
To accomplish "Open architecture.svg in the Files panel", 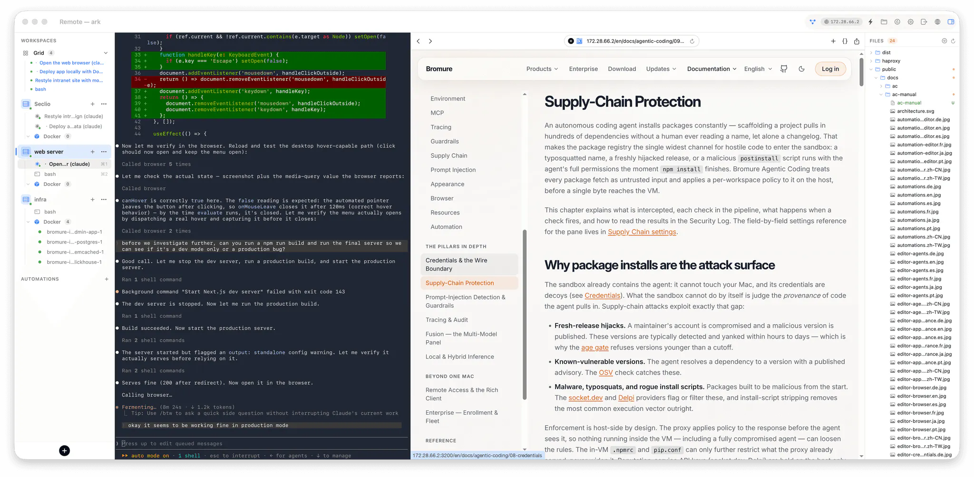I will coord(915,111).
